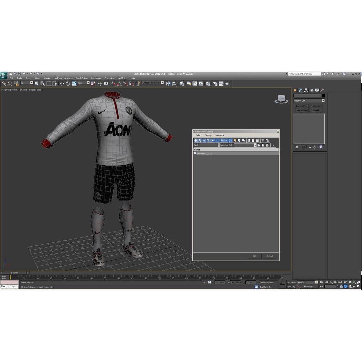Click the Render Production teapot icon

[x=227, y=83]
